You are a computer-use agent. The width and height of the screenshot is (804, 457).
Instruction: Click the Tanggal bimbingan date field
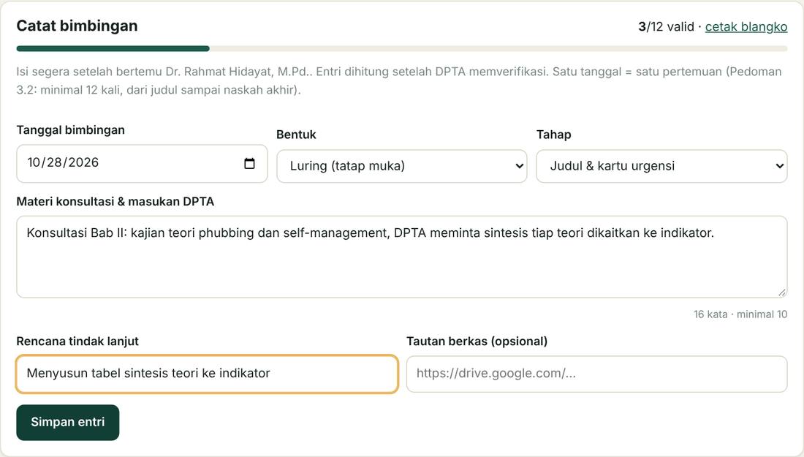click(142, 163)
